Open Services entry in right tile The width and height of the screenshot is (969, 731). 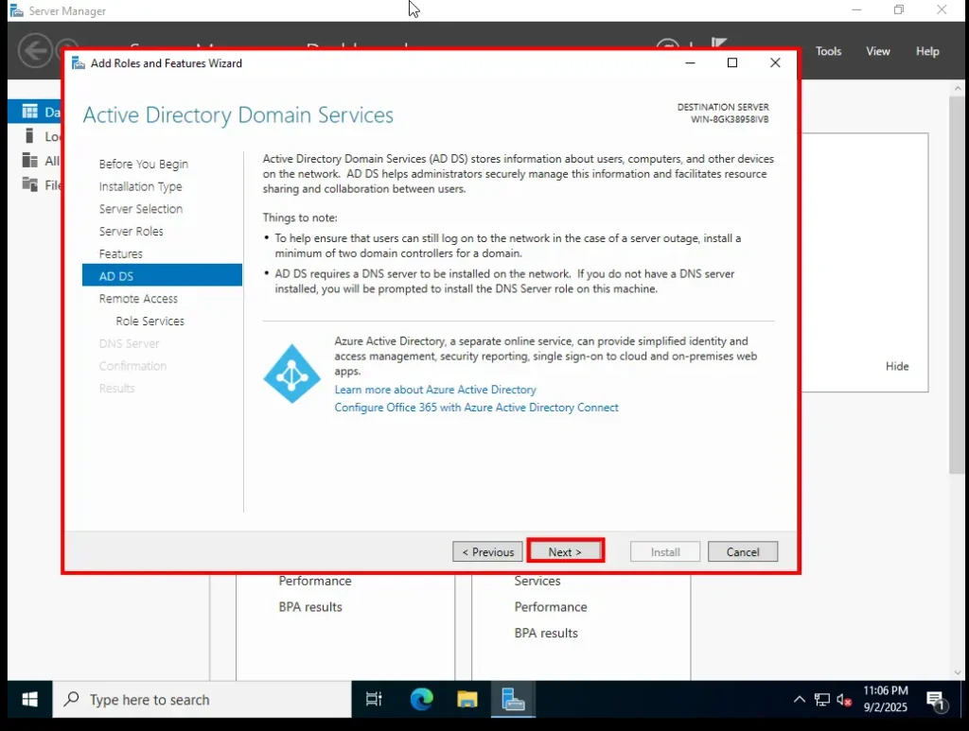pyautogui.click(x=537, y=581)
